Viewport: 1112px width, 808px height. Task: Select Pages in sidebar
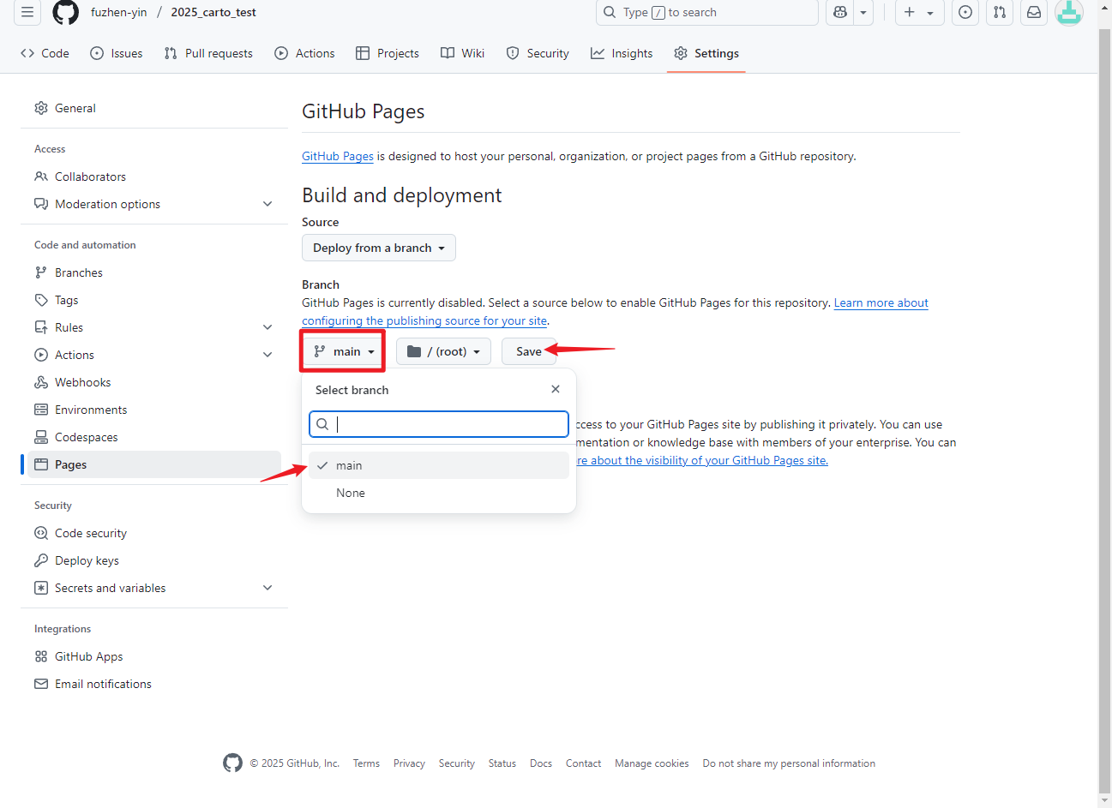point(154,464)
